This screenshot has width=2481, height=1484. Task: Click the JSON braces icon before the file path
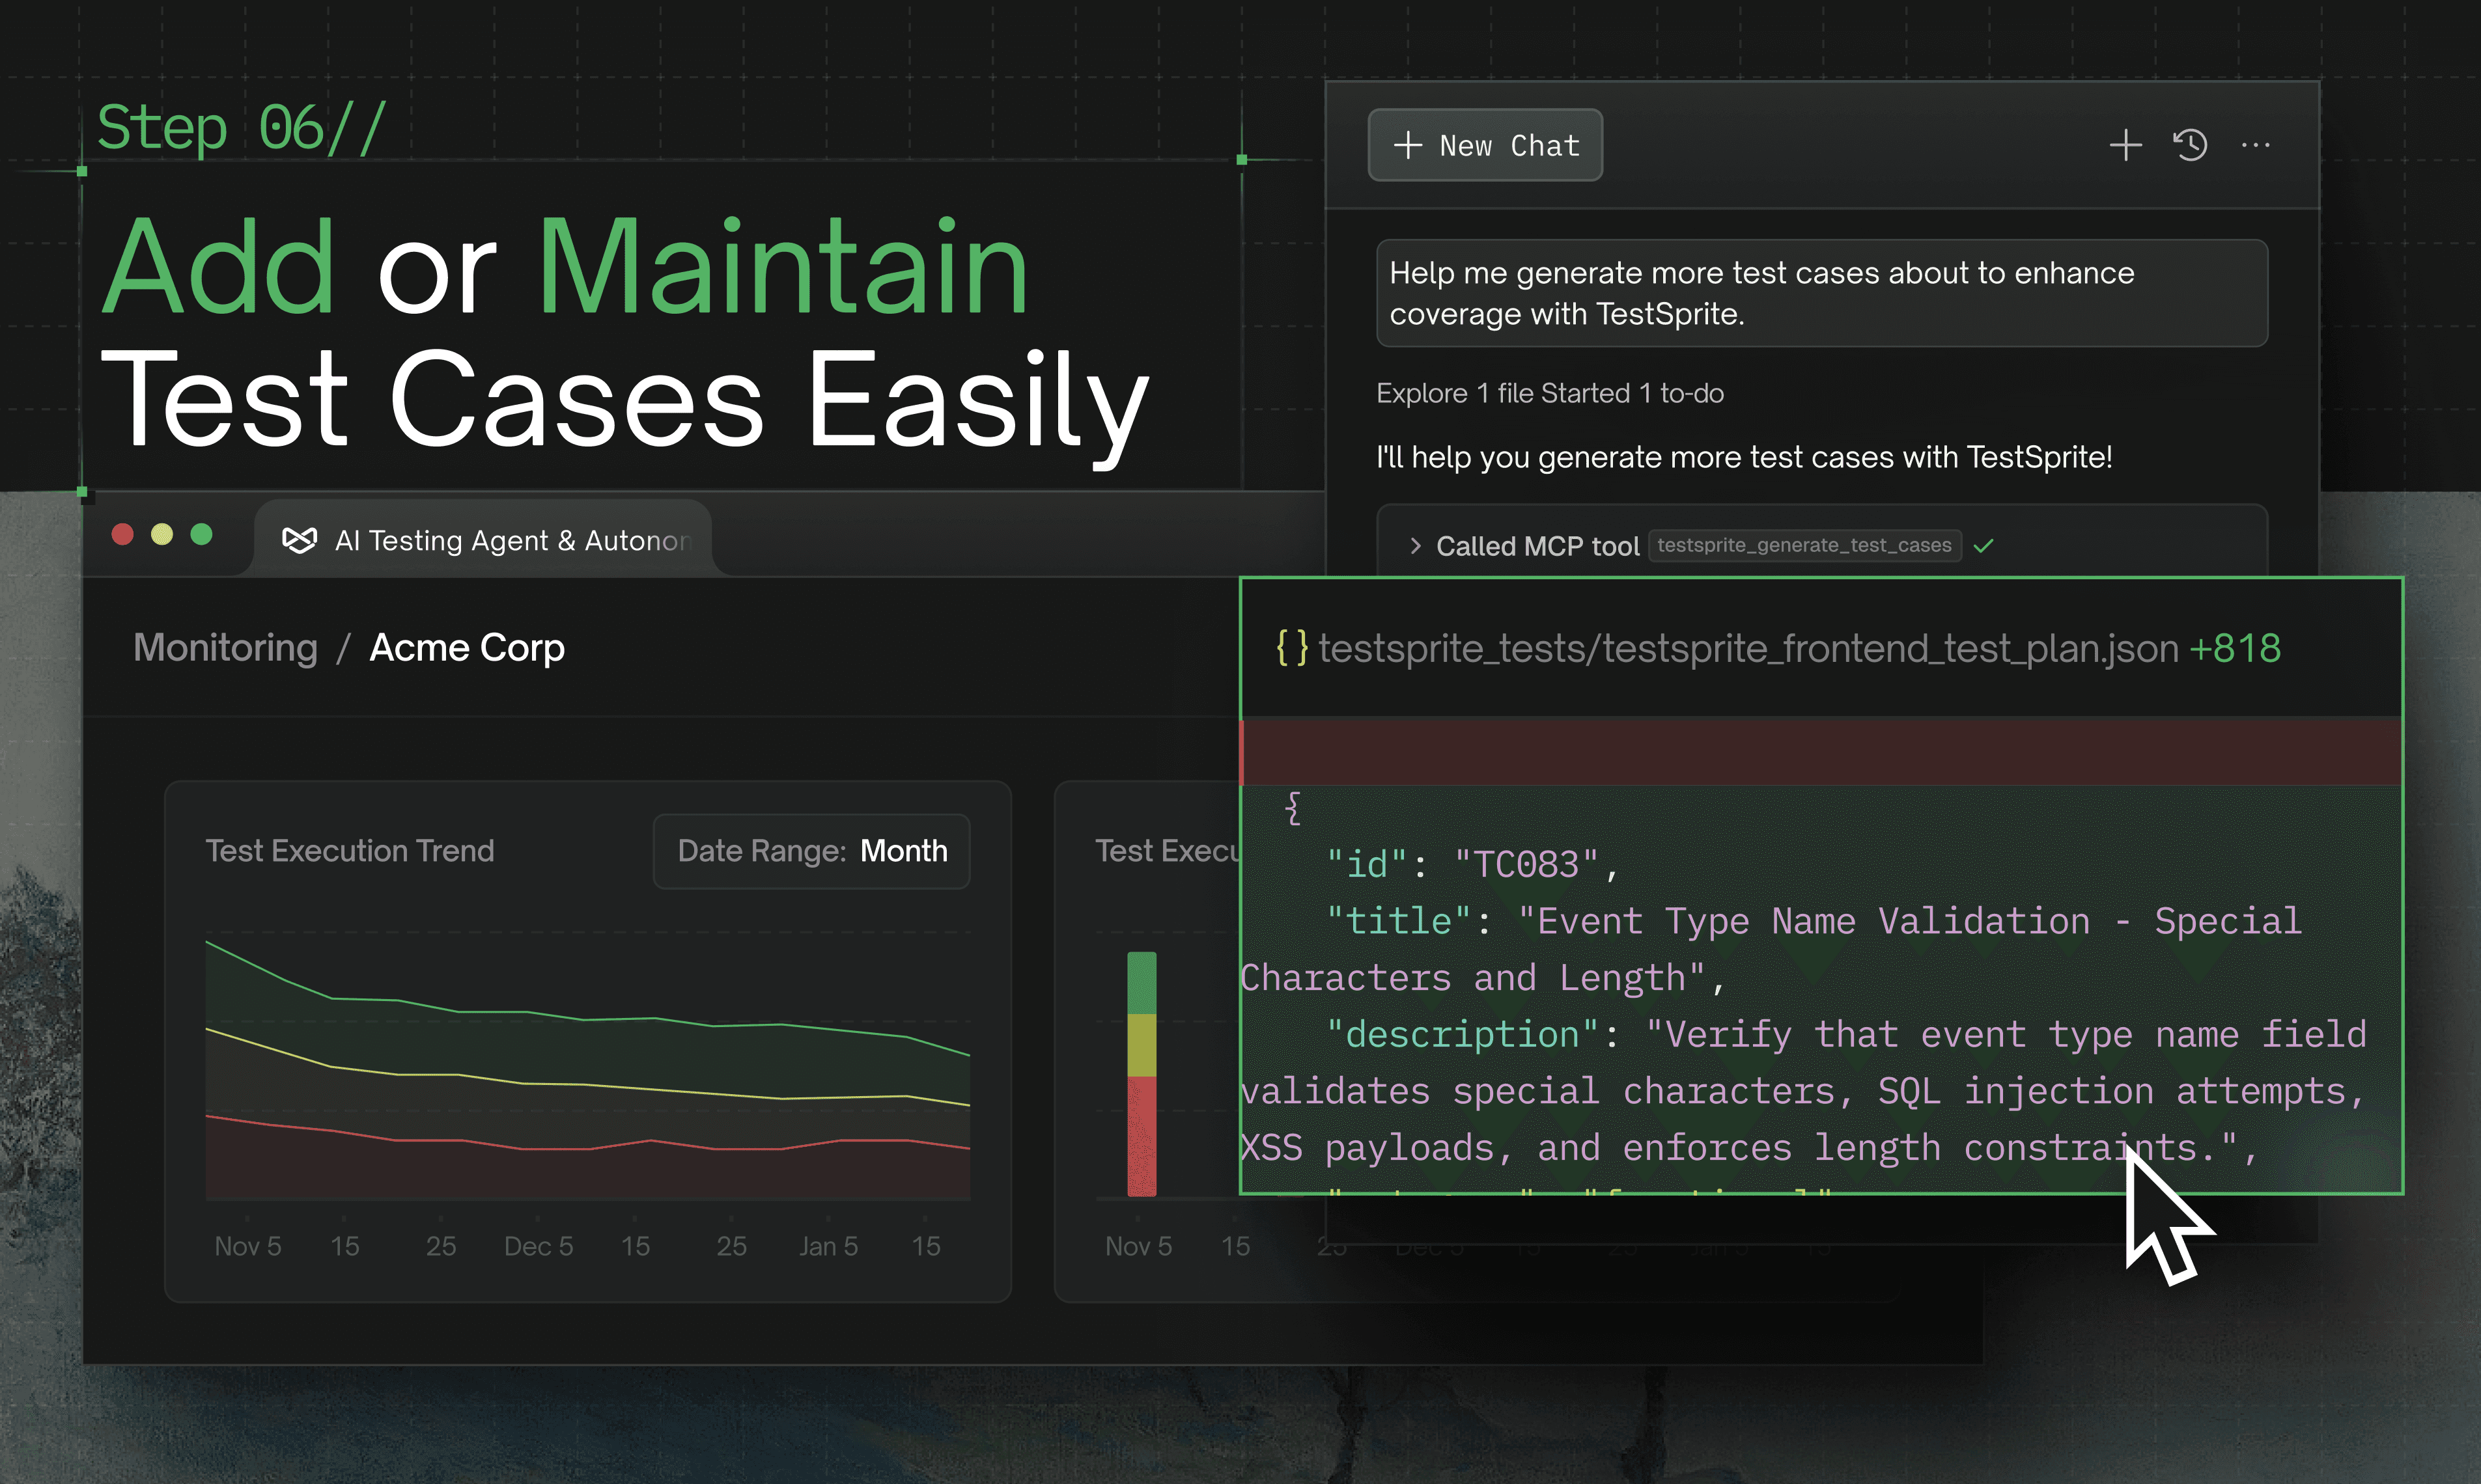[x=1291, y=648]
